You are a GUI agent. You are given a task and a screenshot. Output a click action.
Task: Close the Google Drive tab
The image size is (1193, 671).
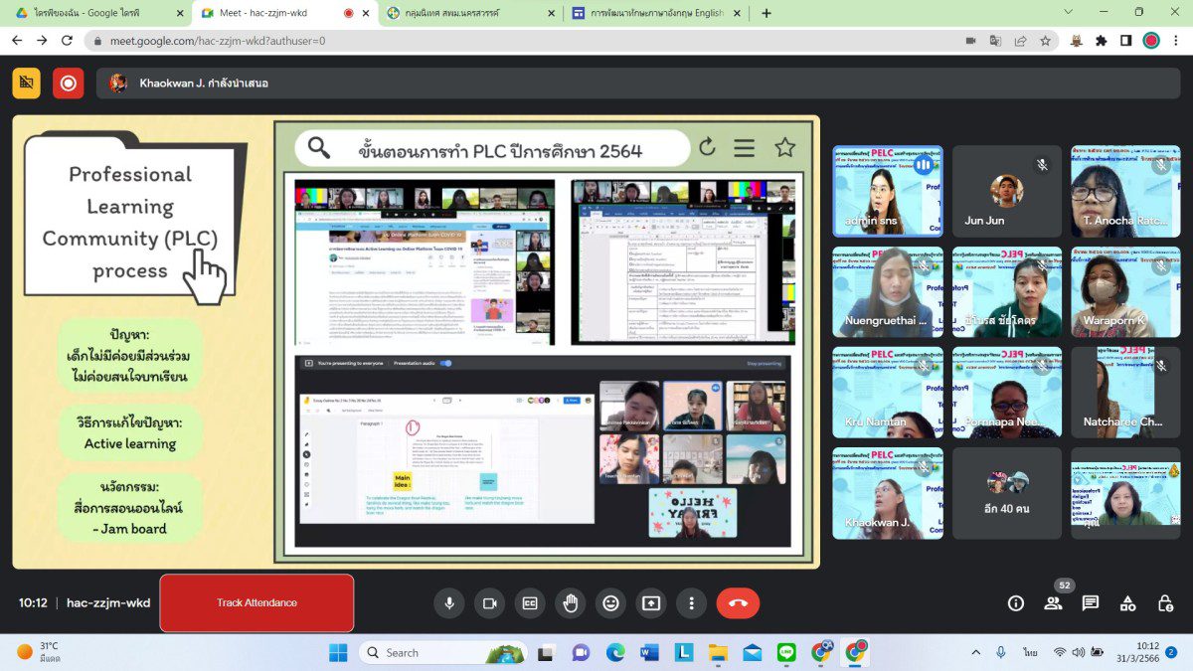point(179,13)
